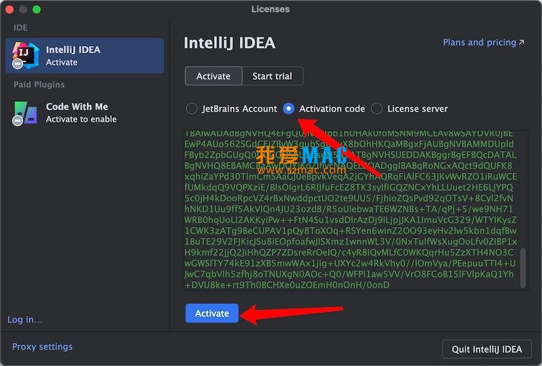
Task: Close the Licenses window with red button
Action: click(9, 9)
